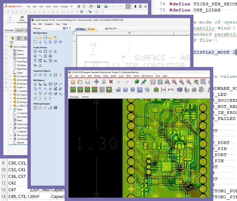The height and width of the screenshot is (201, 237).
Task: Click the OrCAD zoom out magnifier icon
Action: pos(189,82)
